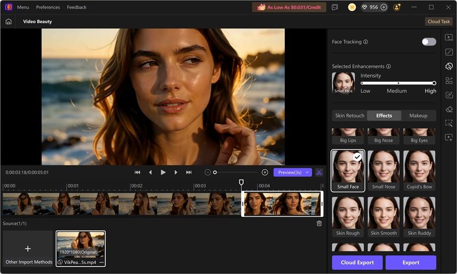The width and height of the screenshot is (457, 274).
Task: Select the VikPea...5s.mp4 source clip
Action: pyautogui.click(x=81, y=249)
